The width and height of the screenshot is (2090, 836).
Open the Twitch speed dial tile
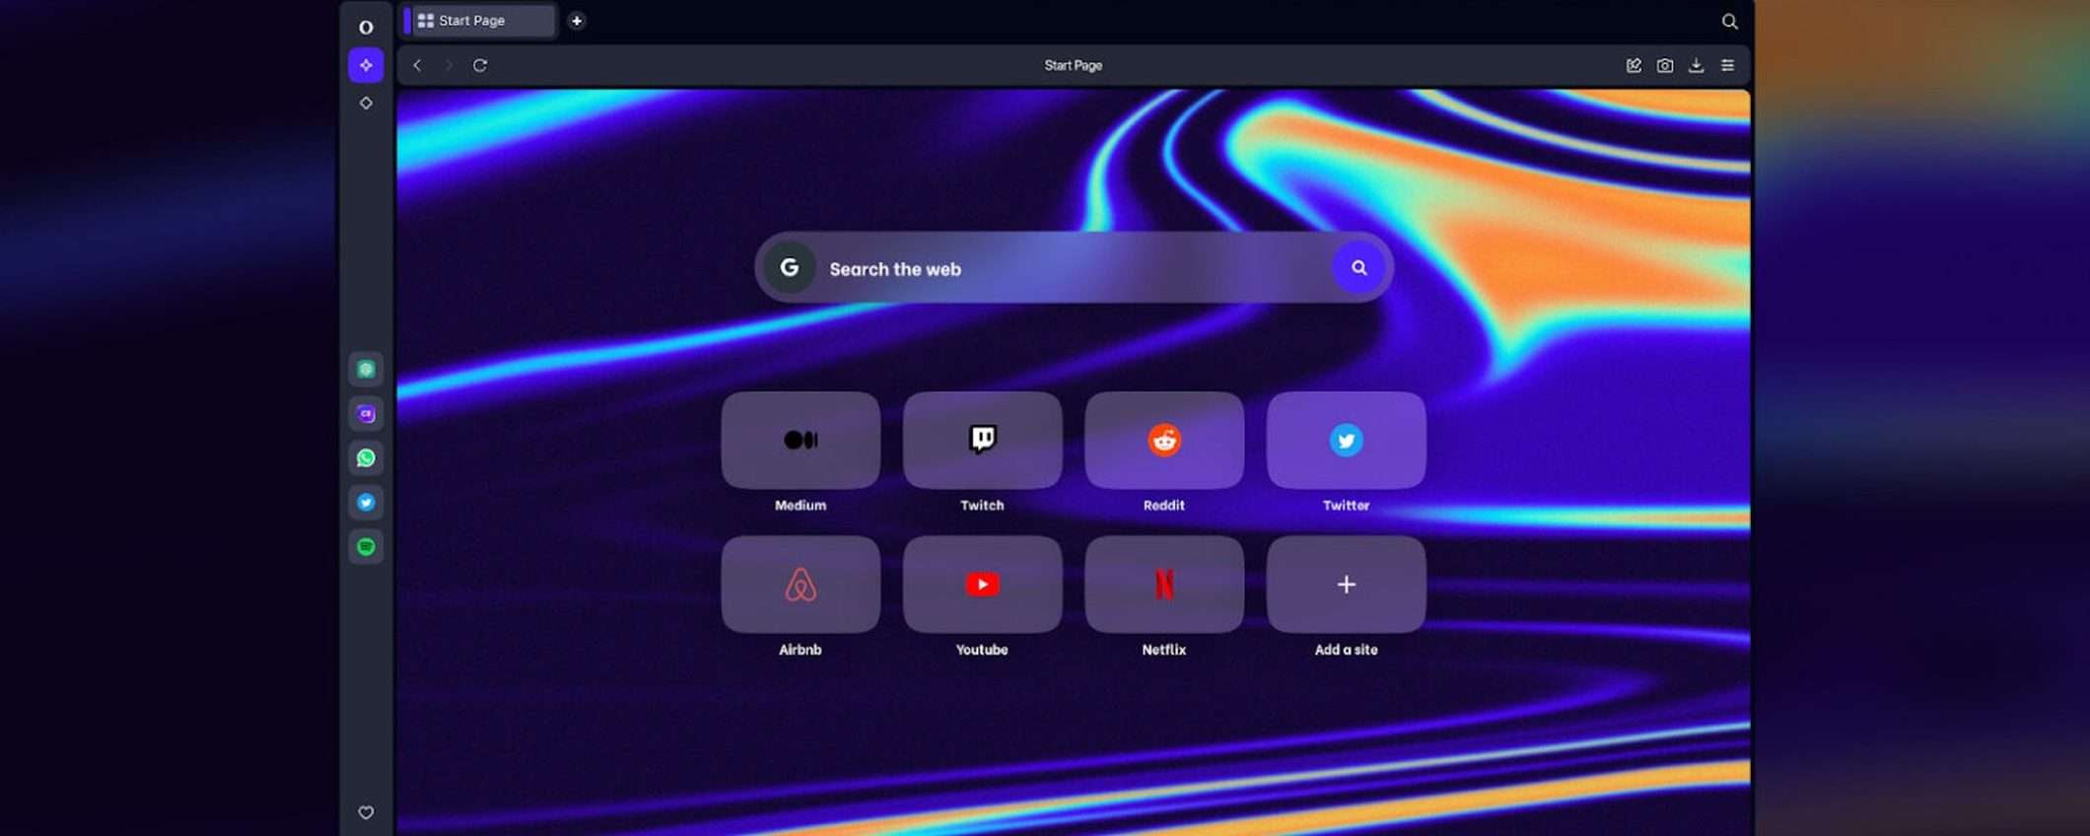click(x=982, y=441)
